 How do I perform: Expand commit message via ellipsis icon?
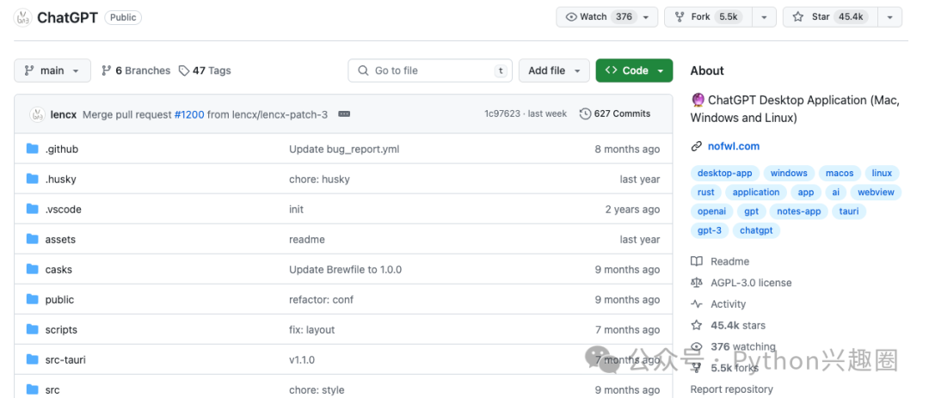coord(344,114)
